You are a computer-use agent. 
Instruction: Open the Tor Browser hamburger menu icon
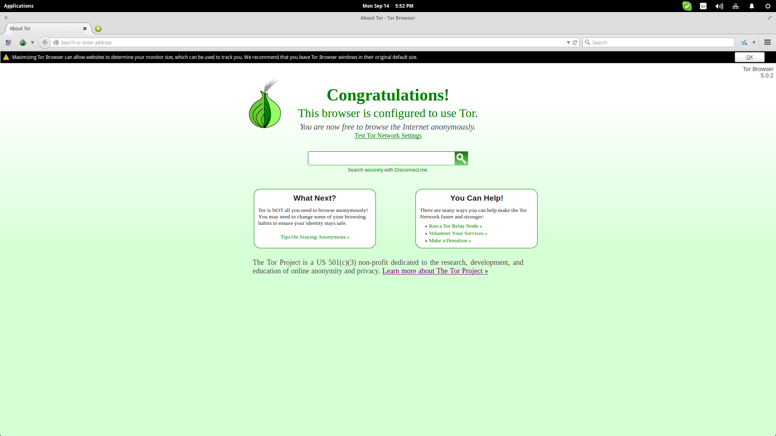(x=768, y=42)
